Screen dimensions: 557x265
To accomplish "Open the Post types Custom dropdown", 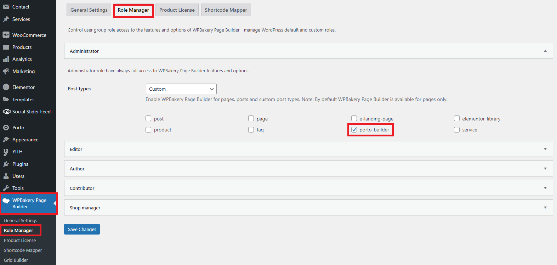I will [x=181, y=89].
